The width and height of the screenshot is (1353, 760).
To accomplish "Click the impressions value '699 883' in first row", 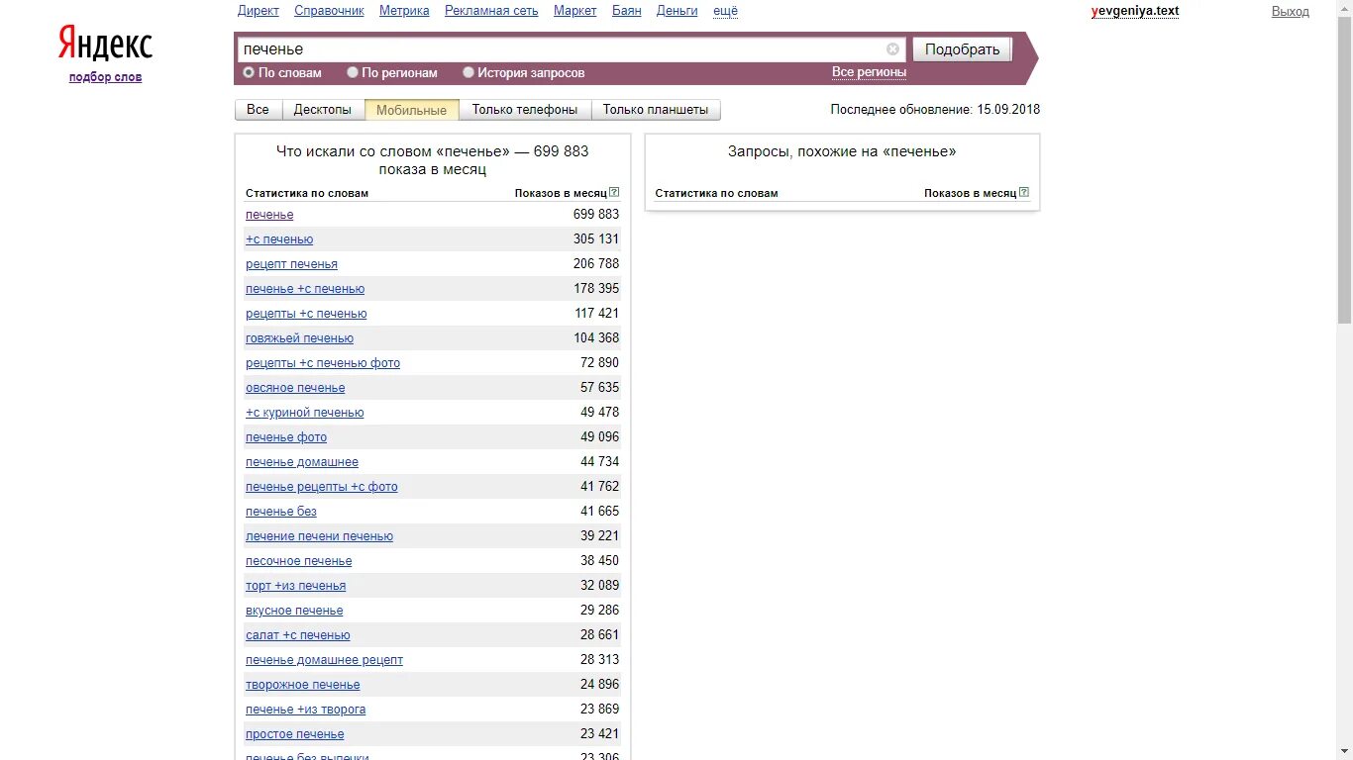I will 596,215.
